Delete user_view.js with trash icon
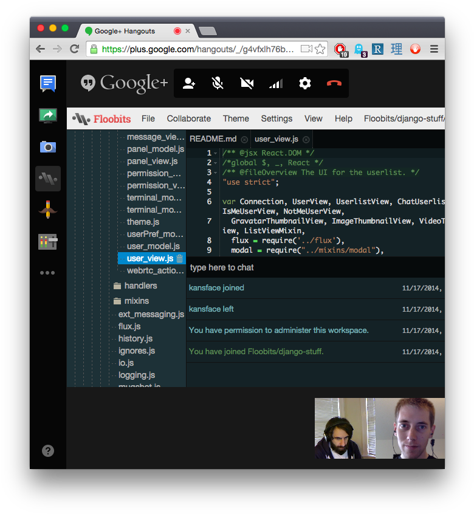 (x=180, y=259)
